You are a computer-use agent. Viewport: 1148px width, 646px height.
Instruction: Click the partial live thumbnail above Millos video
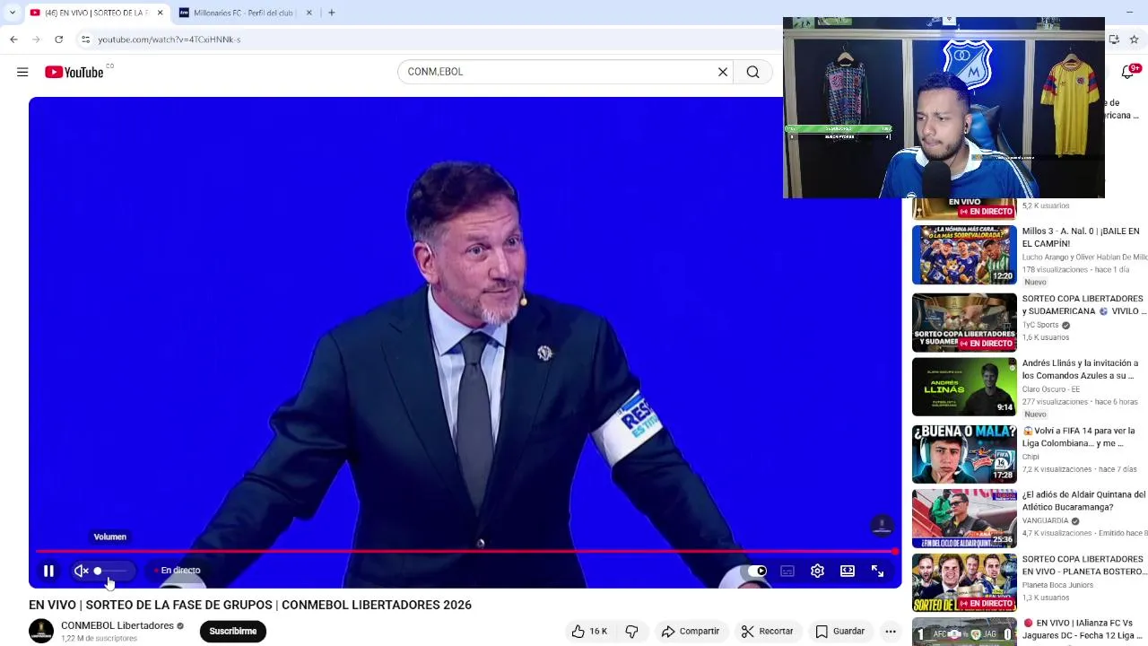964,209
